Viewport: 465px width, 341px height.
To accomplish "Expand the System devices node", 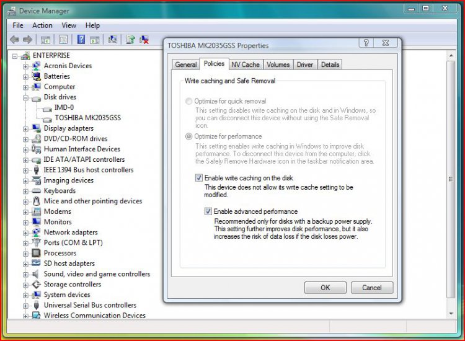I will tap(25, 295).
